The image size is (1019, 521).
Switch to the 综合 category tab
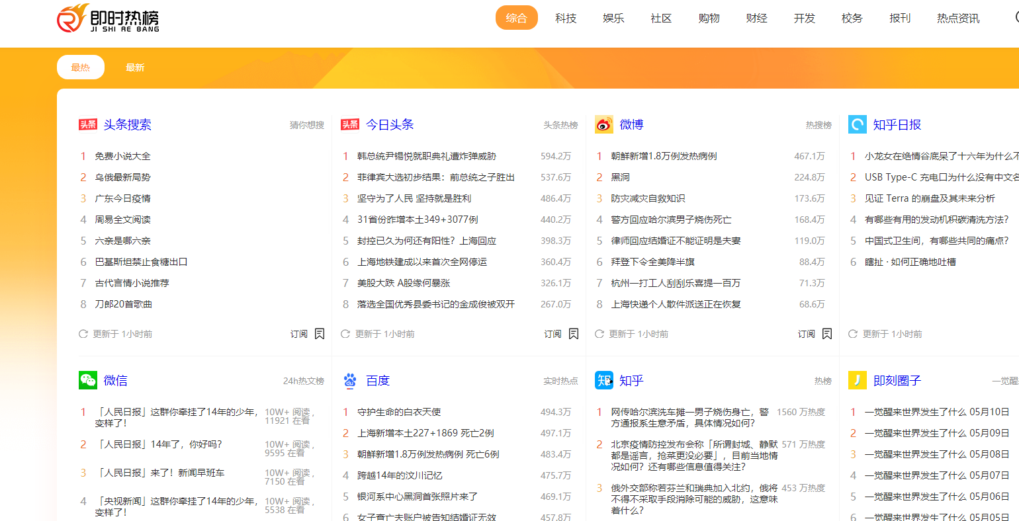(517, 18)
